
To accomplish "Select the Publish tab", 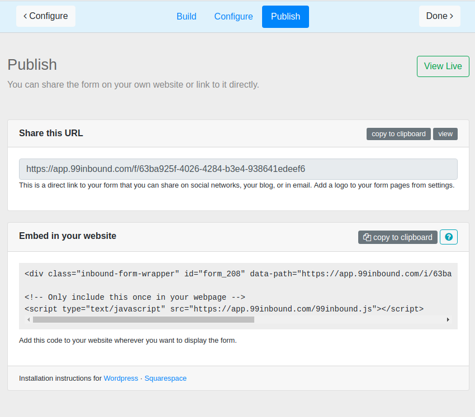I will click(x=286, y=17).
